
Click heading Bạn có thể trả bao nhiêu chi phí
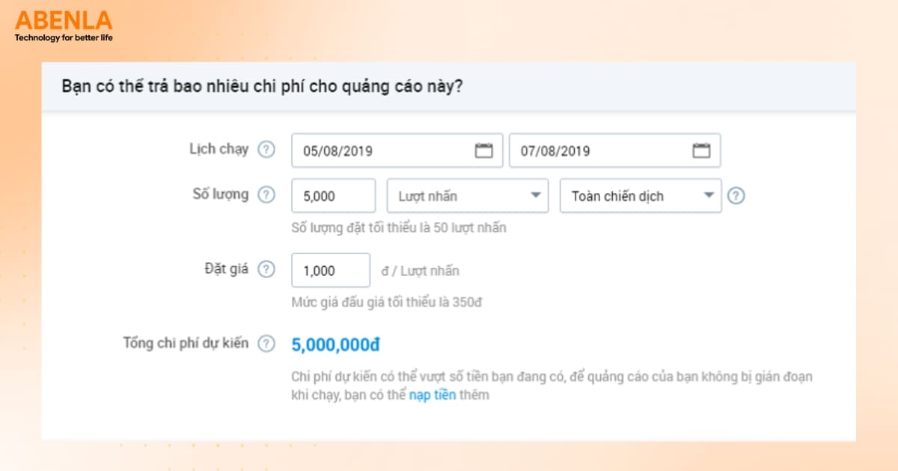[262, 86]
